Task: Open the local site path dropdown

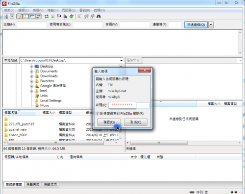Action: [121, 61]
